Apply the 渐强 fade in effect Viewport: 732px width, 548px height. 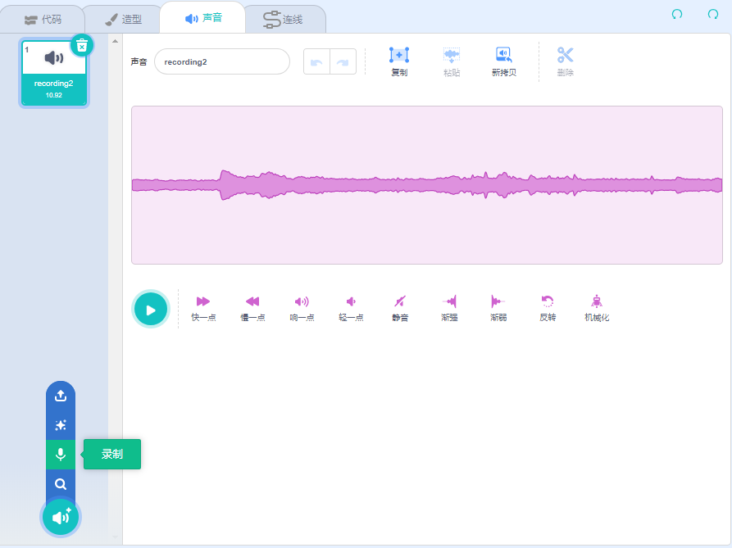pyautogui.click(x=449, y=308)
